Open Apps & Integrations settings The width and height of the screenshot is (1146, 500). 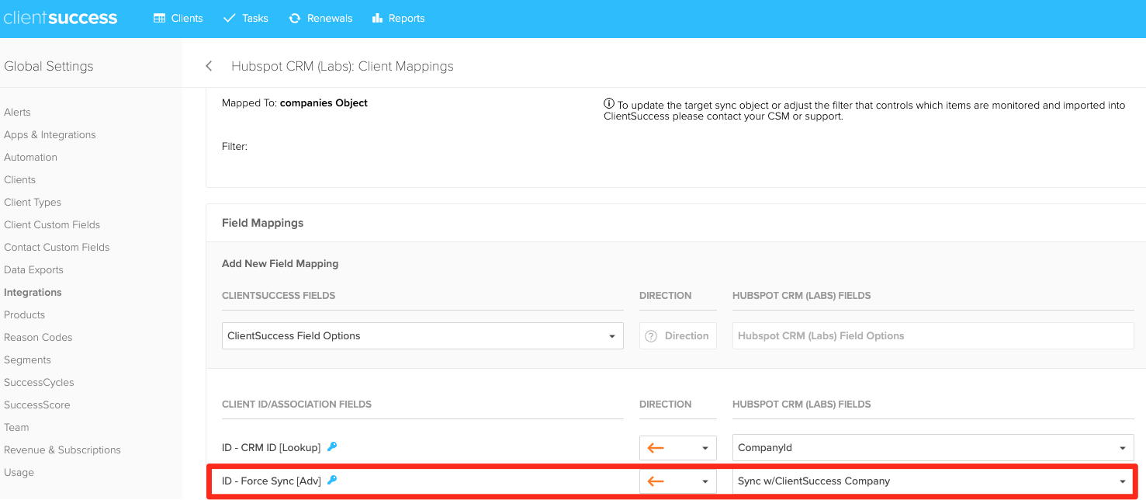(50, 134)
